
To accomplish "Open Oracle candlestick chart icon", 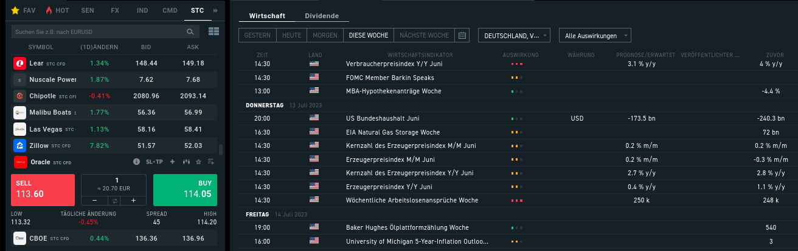I will pos(186,162).
